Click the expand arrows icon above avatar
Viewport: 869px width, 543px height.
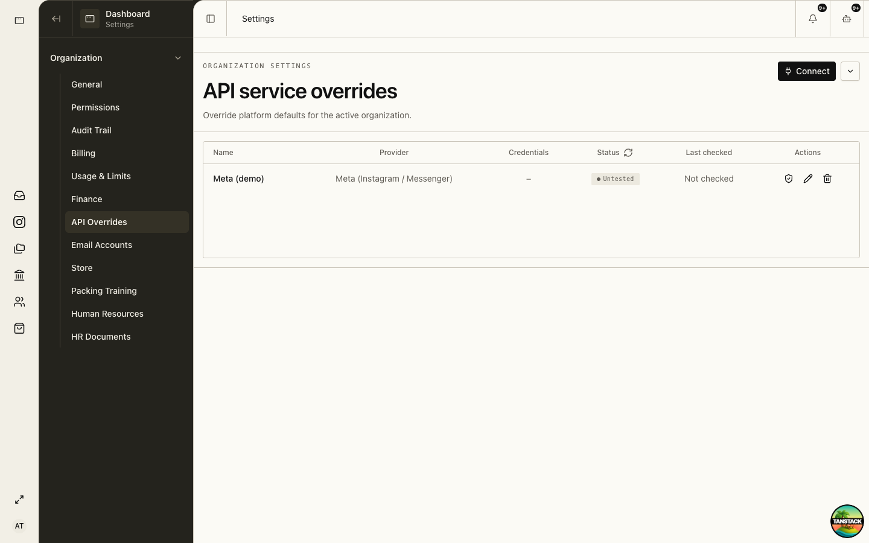(19, 500)
